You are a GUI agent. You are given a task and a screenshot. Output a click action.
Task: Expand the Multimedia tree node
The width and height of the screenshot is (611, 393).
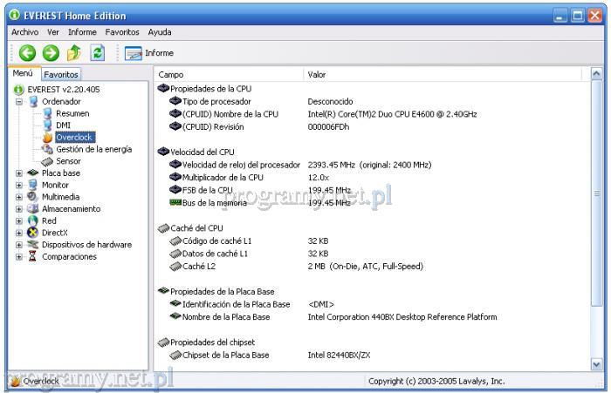(x=19, y=197)
